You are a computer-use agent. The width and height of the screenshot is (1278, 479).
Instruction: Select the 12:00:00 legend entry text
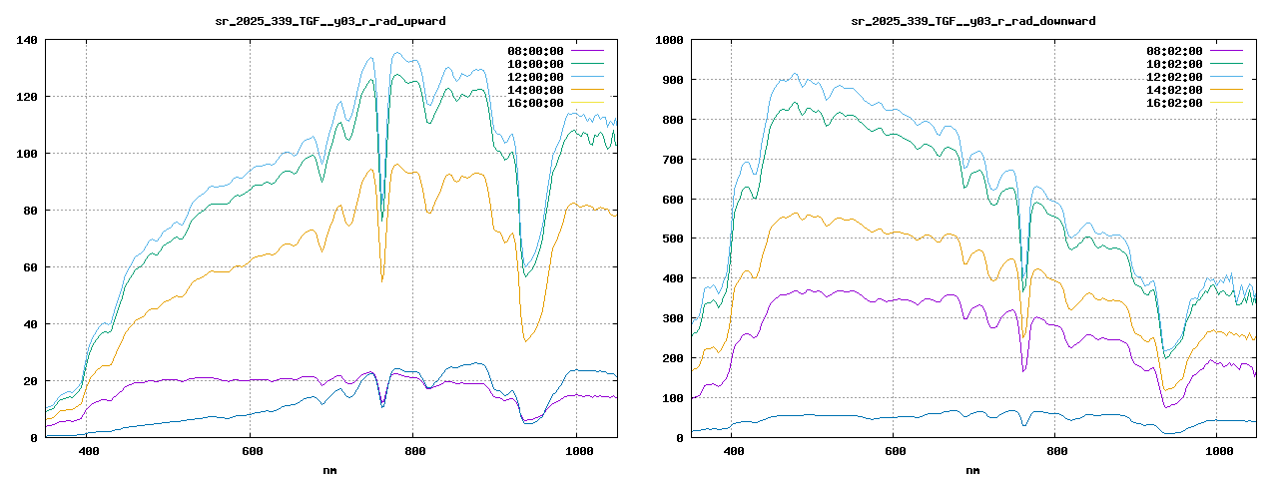click(x=535, y=77)
